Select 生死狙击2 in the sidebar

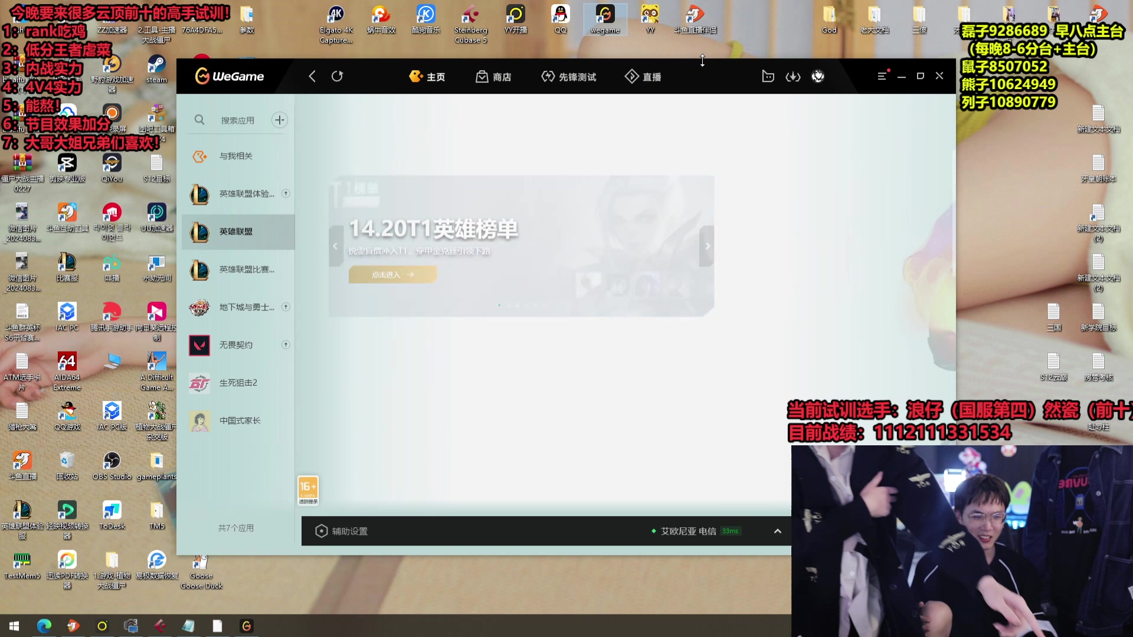pyautogui.click(x=238, y=383)
